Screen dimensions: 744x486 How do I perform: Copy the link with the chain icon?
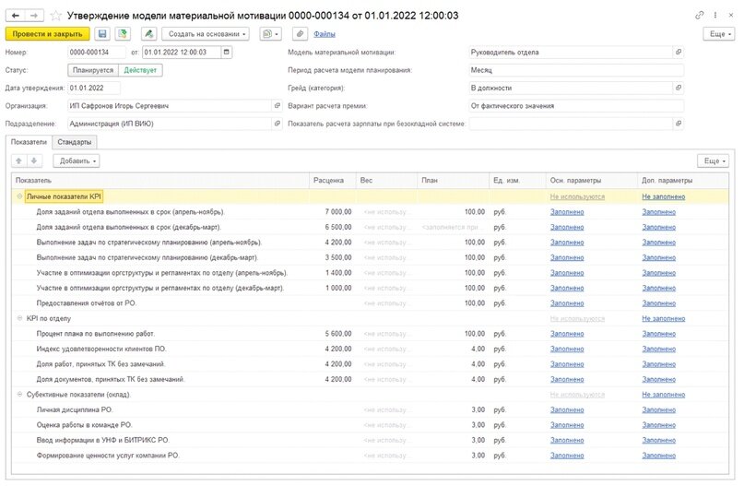click(699, 15)
